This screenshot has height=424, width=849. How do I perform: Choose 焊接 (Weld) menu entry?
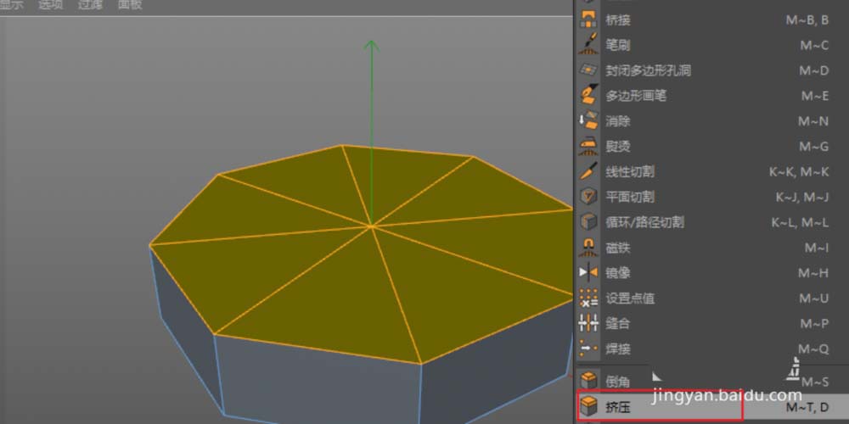[x=617, y=349]
